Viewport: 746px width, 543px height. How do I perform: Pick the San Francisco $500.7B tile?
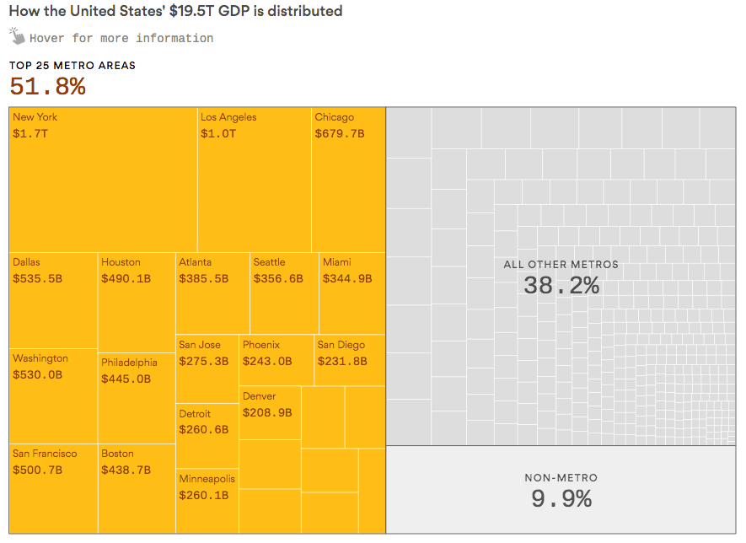53,488
